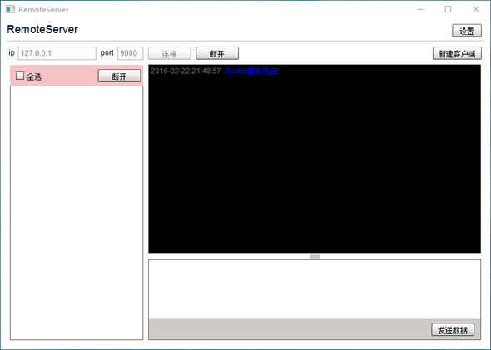Maximize the RemoteServer window
This screenshot has height=350, width=491.
[448, 9]
